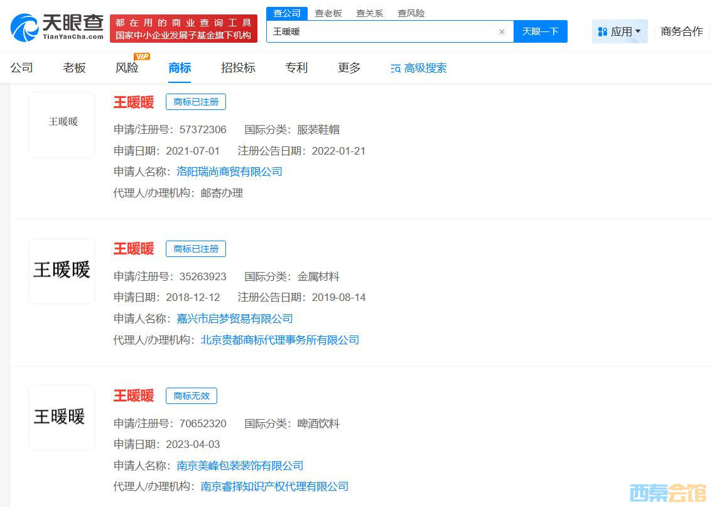Open agent 北京贵都商标代理事务所有限公司
This screenshot has width=712, height=507.
pyautogui.click(x=279, y=340)
